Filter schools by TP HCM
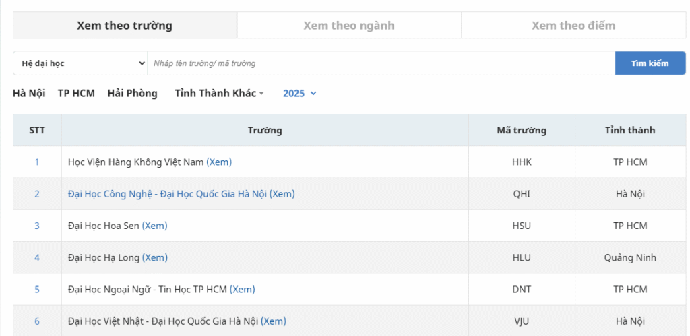Image resolution: width=690 pixels, height=336 pixels. (x=76, y=94)
